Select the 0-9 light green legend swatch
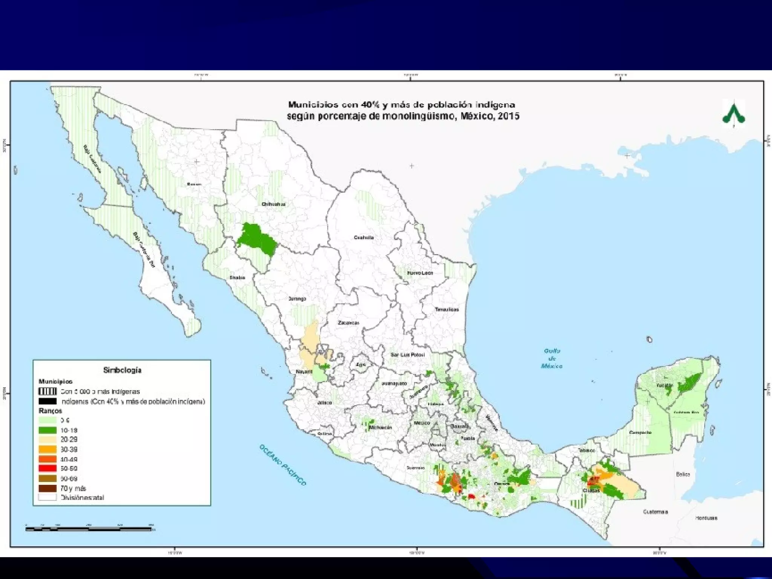Screen dimensions: 772x579 pyautogui.click(x=47, y=420)
